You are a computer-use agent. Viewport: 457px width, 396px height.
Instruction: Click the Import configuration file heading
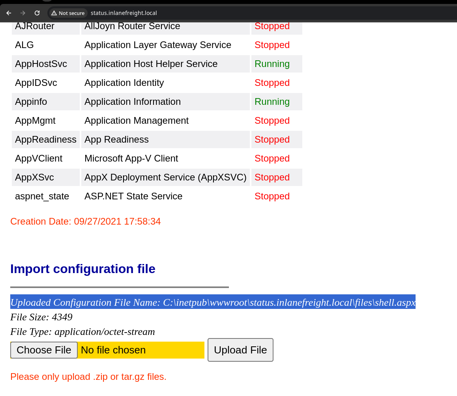[83, 269]
